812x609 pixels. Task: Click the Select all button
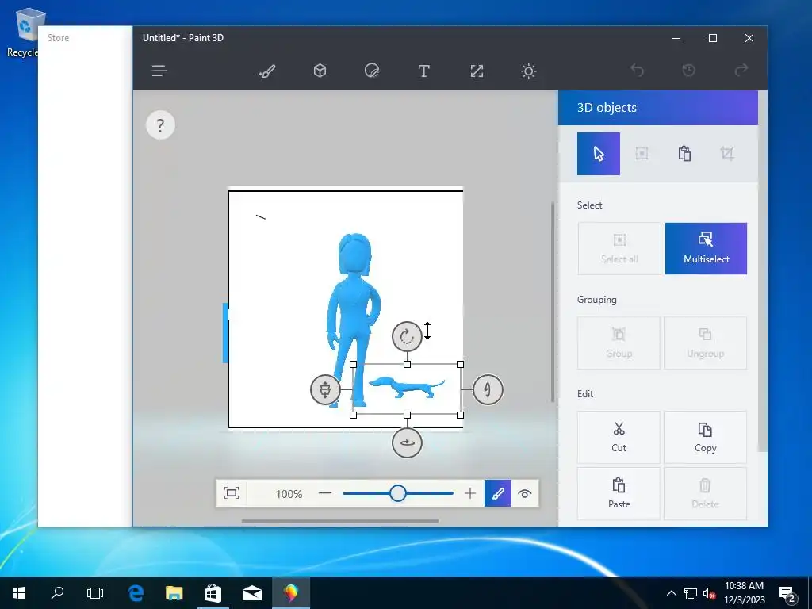[619, 248]
